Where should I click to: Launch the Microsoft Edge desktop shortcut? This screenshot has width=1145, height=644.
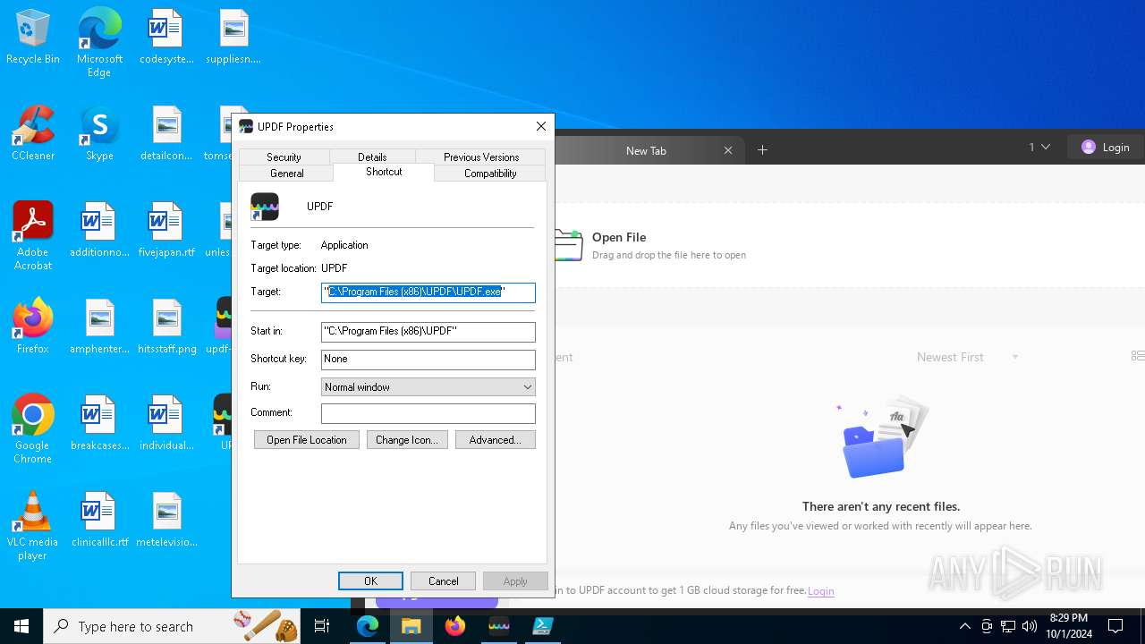99,43
